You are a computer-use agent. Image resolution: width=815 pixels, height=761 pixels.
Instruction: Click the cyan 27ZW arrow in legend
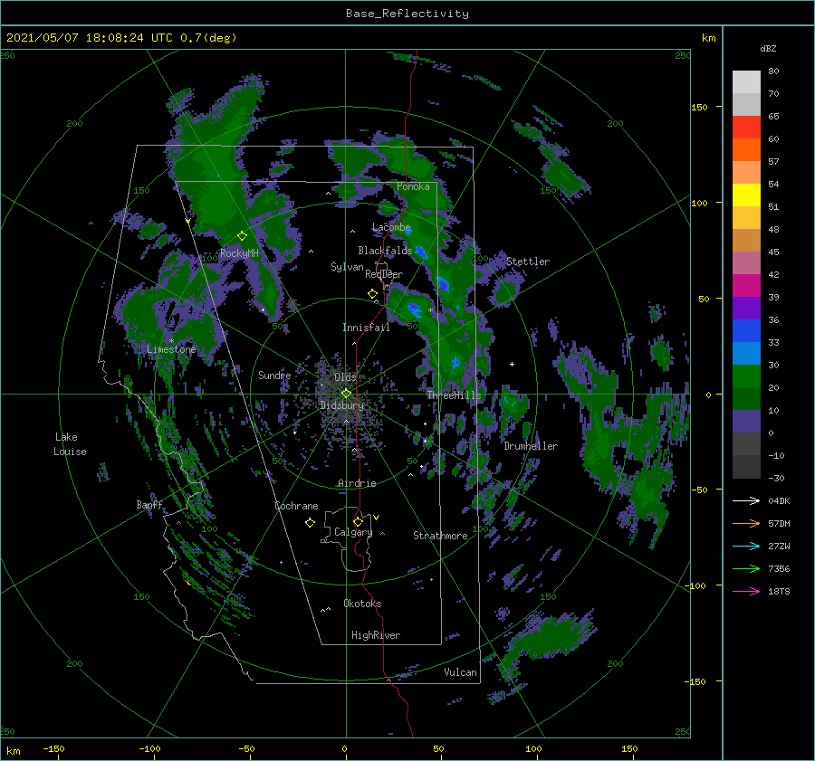pos(746,546)
